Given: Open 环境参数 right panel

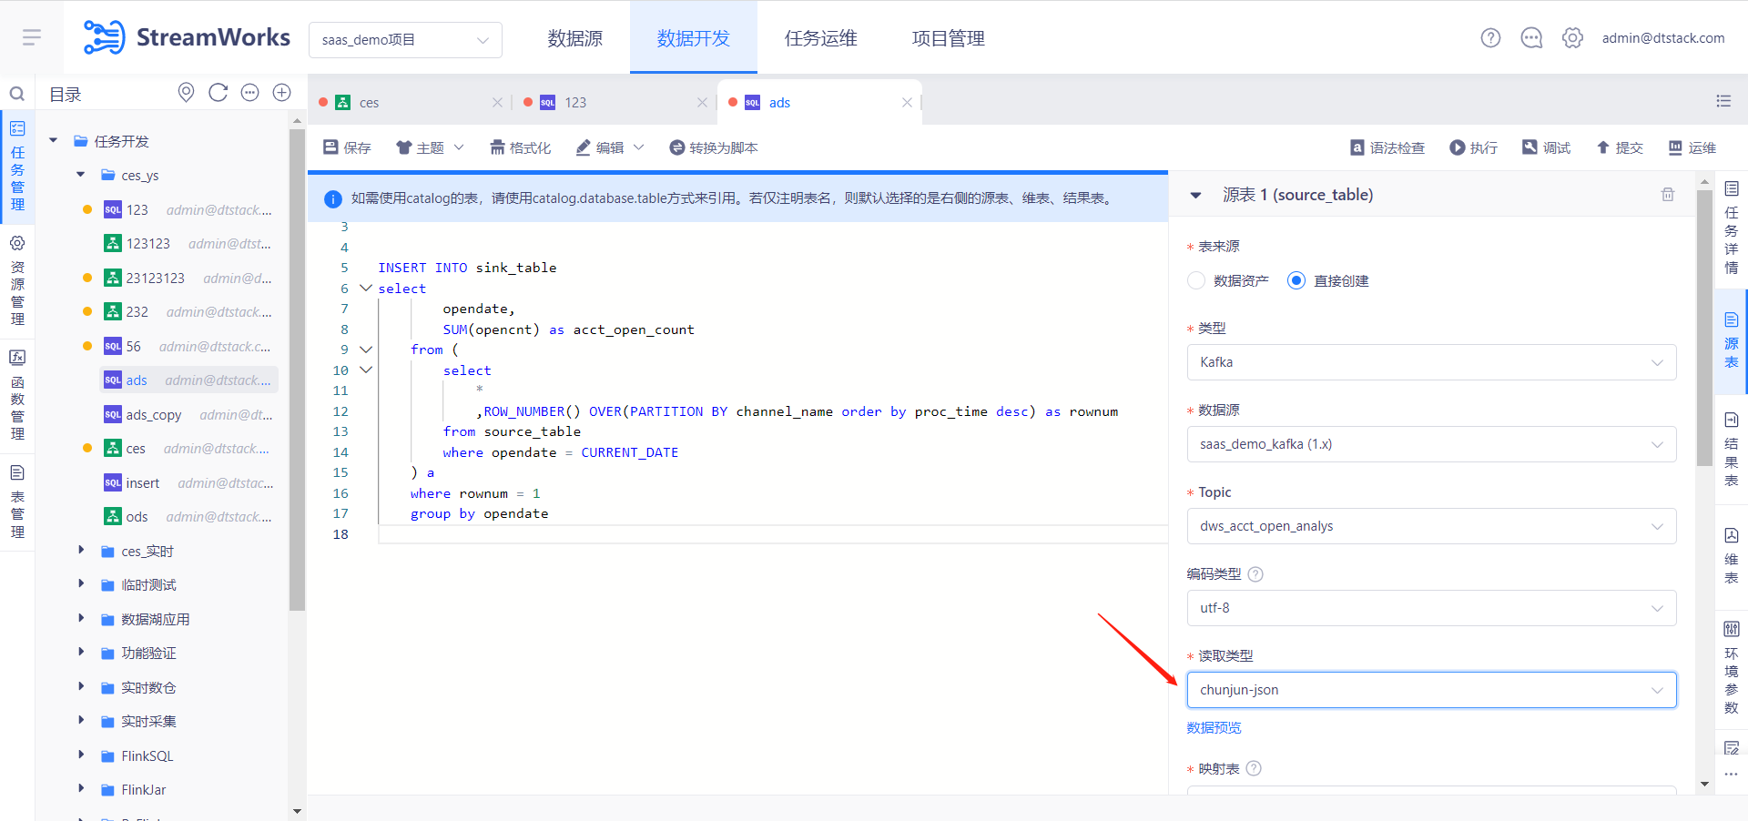Looking at the screenshot, I should [1732, 667].
